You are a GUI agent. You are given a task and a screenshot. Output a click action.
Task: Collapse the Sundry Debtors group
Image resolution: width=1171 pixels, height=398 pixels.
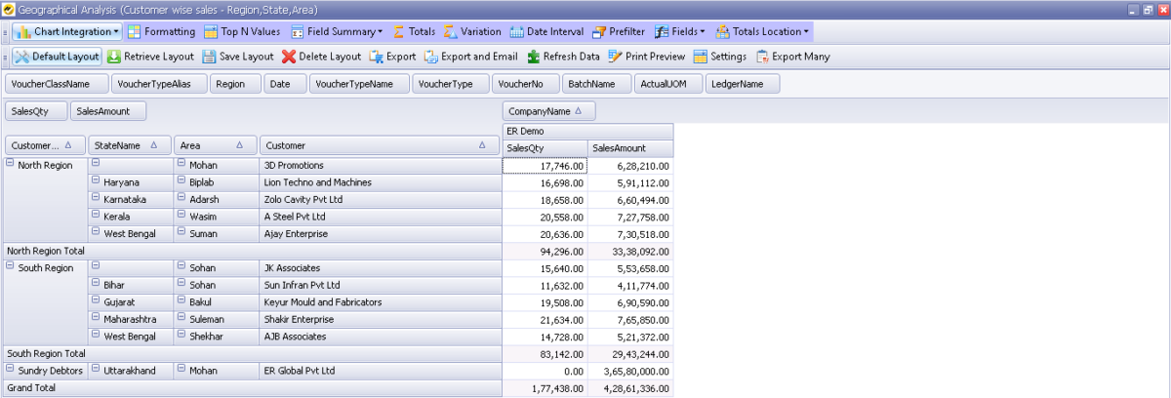(x=10, y=370)
